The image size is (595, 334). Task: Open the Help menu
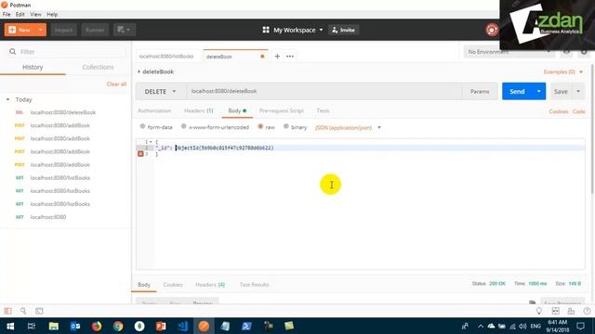(x=52, y=15)
